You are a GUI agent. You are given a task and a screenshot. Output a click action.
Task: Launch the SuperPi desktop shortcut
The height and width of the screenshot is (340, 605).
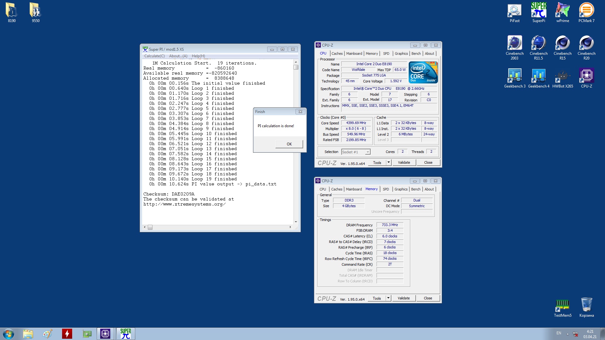[x=539, y=13]
